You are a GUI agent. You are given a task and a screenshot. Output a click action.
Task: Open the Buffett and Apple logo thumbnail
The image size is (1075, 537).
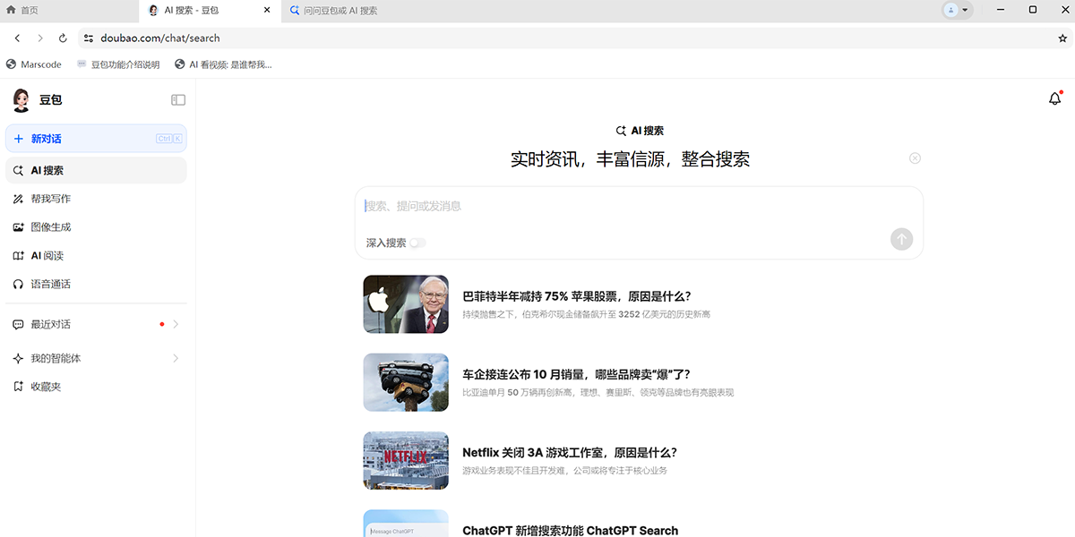pos(406,304)
